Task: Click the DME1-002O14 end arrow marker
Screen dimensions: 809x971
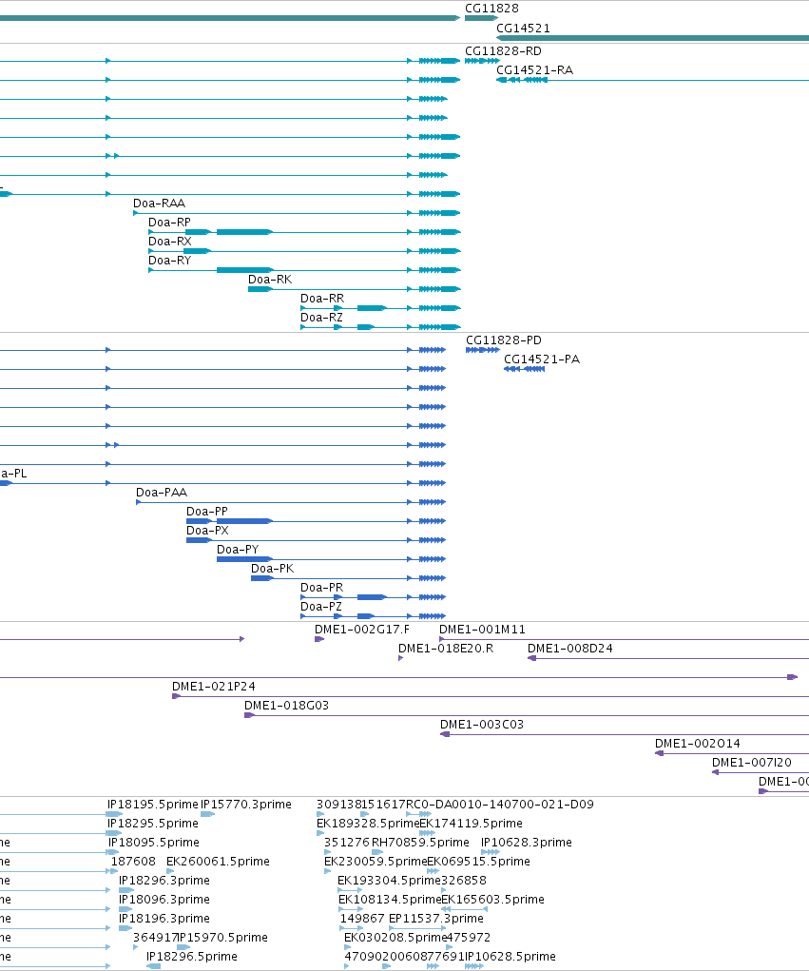Action: pos(659,753)
